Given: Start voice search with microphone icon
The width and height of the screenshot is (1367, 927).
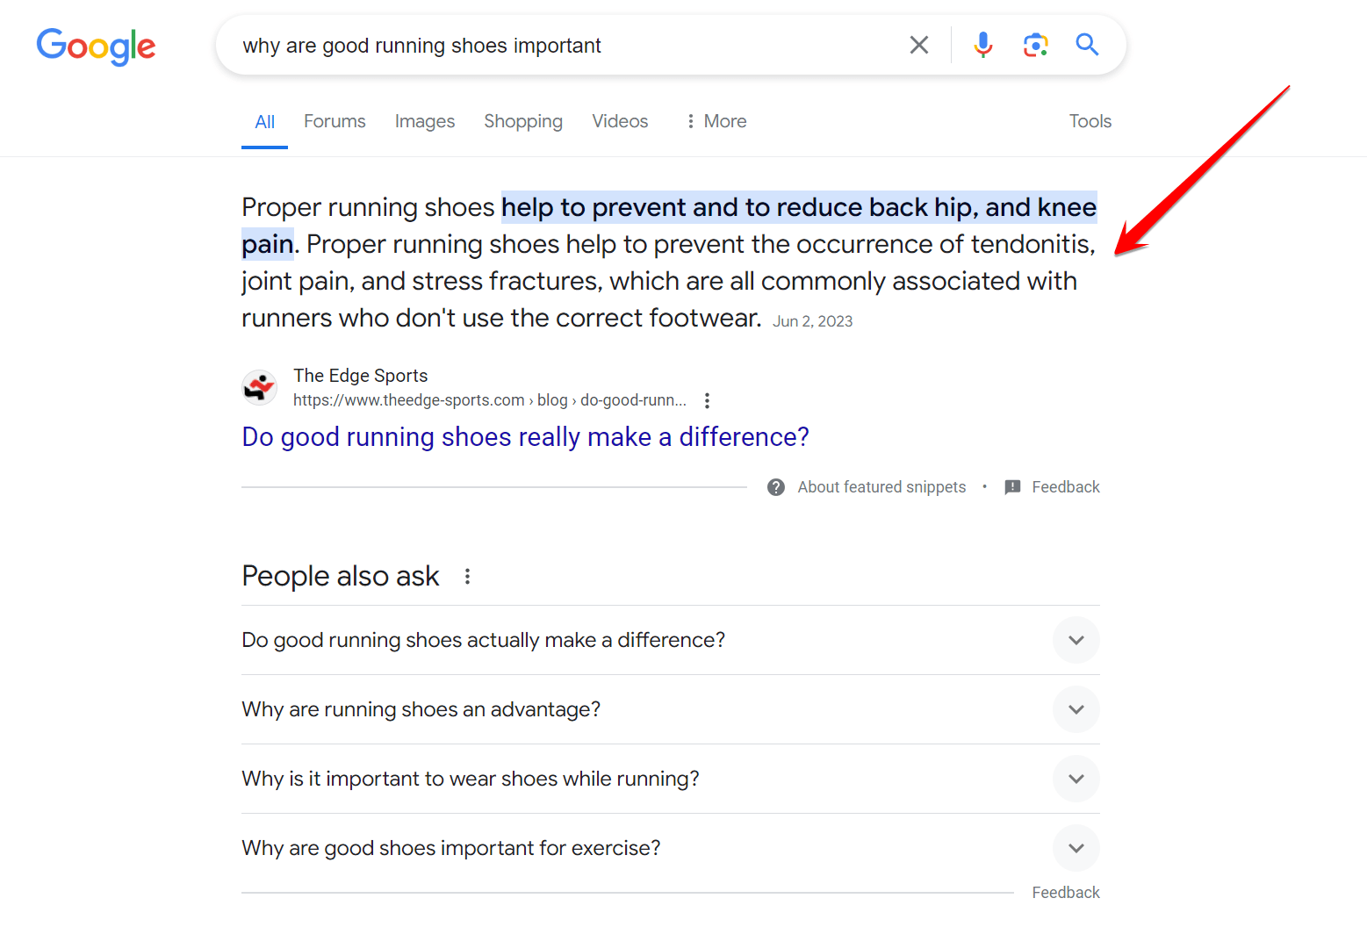Looking at the screenshot, I should [x=982, y=45].
